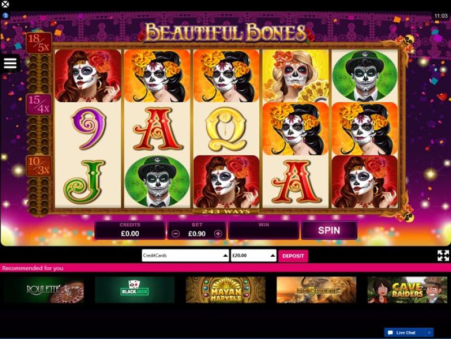Image resolution: width=451 pixels, height=339 pixels.
Task: Click the 10/3x multiplier marker
Action: pos(39,166)
